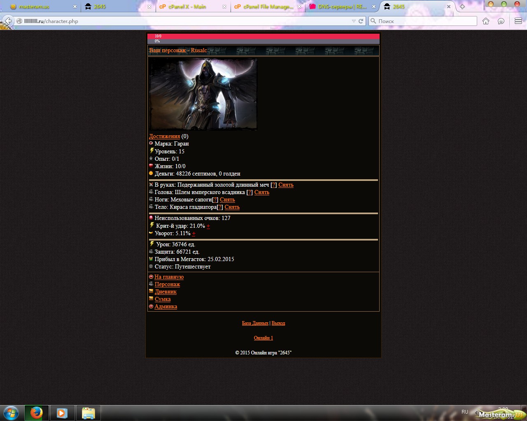Open the Персонаж link
The image size is (527, 421).
(x=167, y=285)
